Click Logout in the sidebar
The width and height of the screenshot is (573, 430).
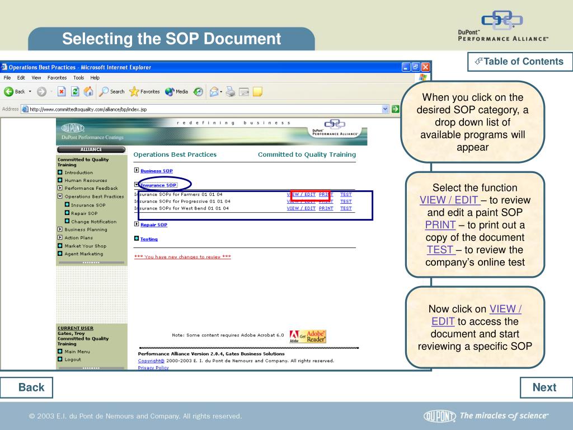tap(73, 359)
